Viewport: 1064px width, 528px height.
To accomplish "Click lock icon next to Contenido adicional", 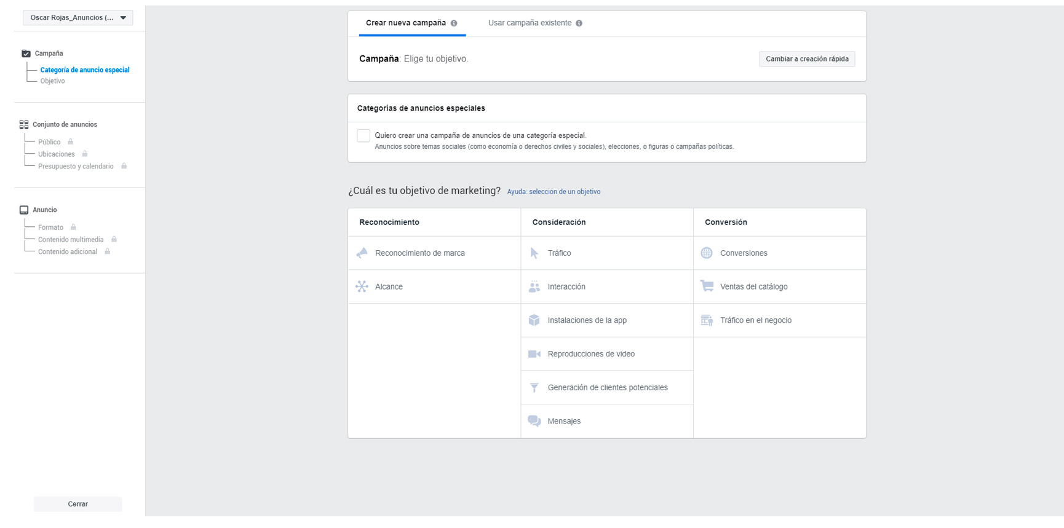I will click(x=108, y=251).
